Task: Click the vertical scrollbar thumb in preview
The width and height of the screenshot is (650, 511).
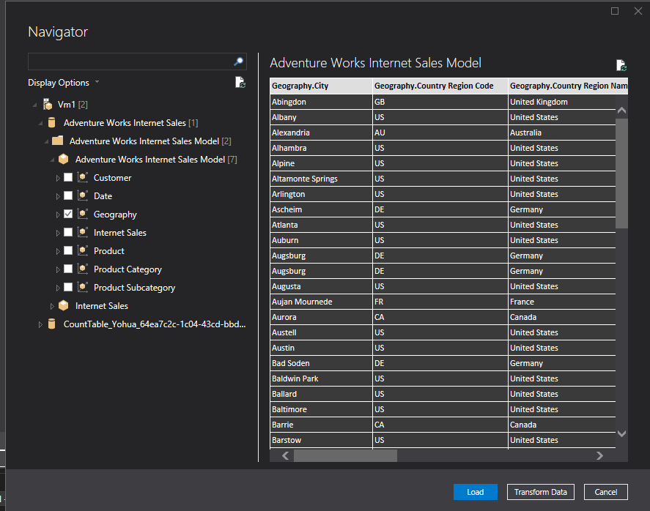Action: click(x=621, y=173)
